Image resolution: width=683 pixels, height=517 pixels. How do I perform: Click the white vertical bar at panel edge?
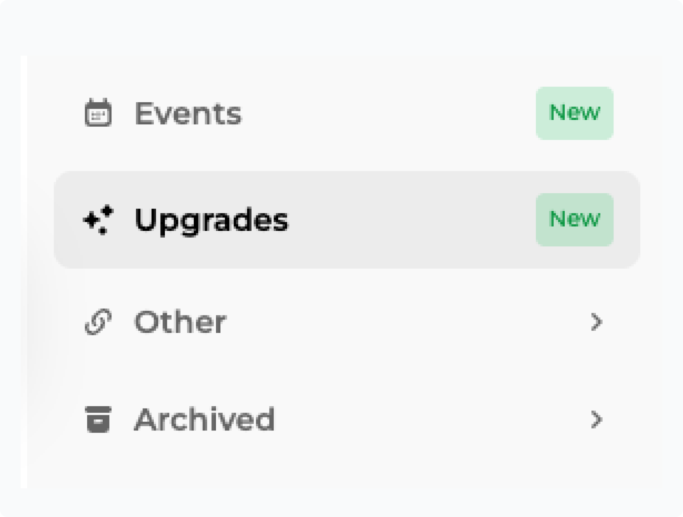pos(24,272)
